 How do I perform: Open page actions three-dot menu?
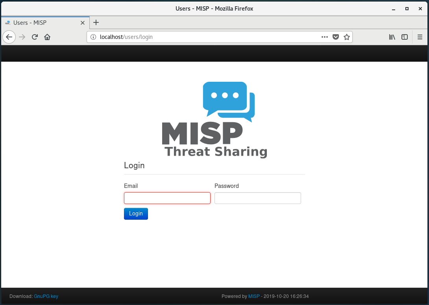click(324, 37)
